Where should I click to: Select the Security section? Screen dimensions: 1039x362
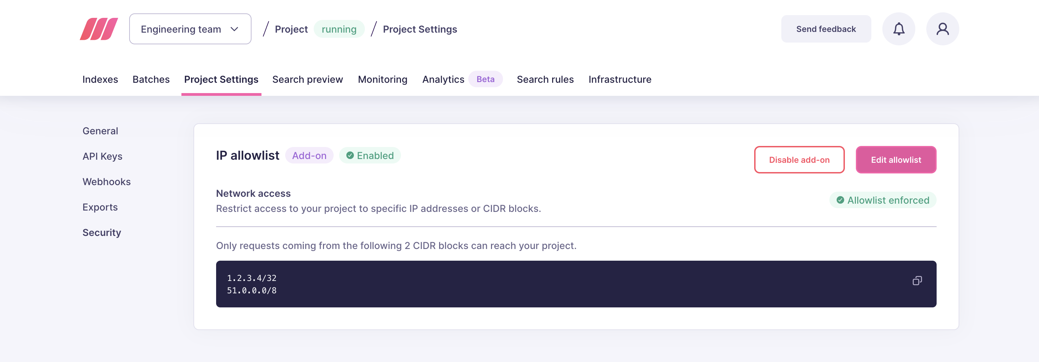tap(102, 233)
